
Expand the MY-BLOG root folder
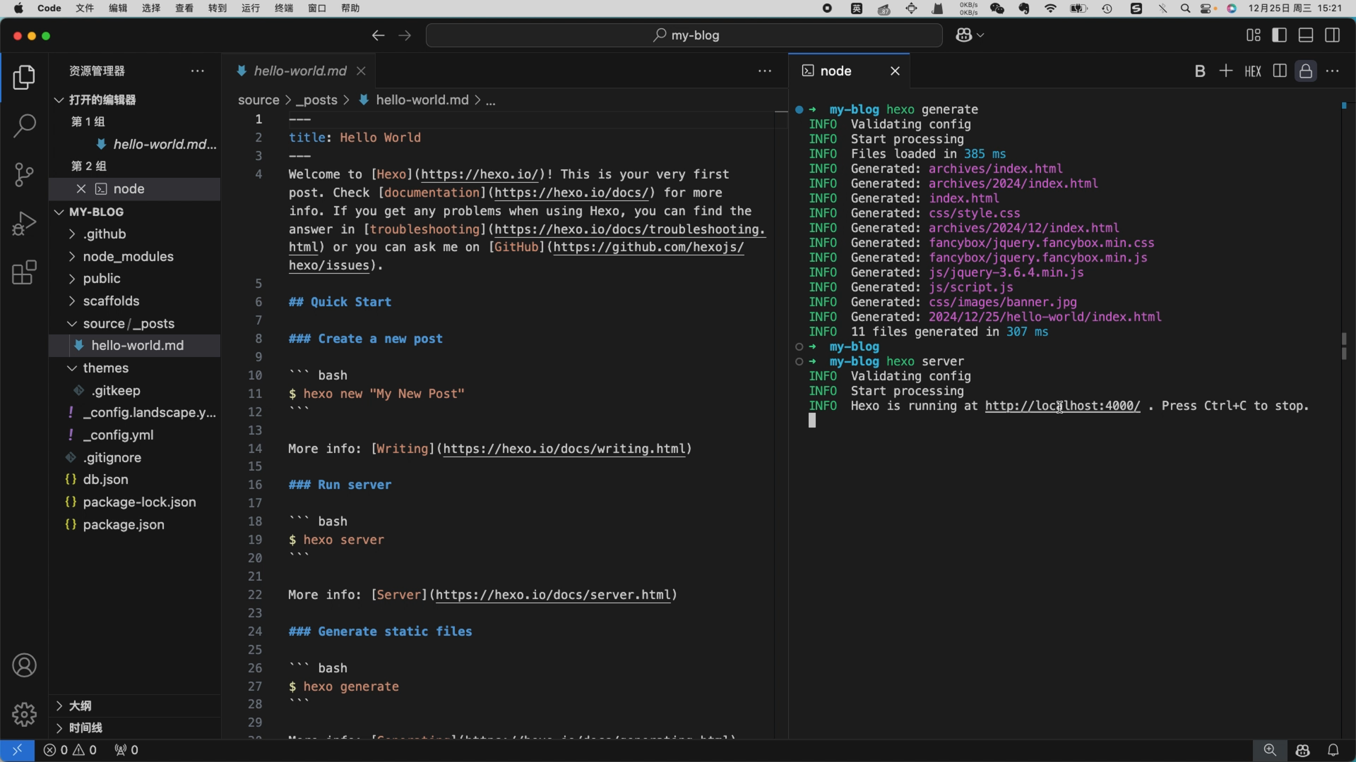(x=58, y=211)
